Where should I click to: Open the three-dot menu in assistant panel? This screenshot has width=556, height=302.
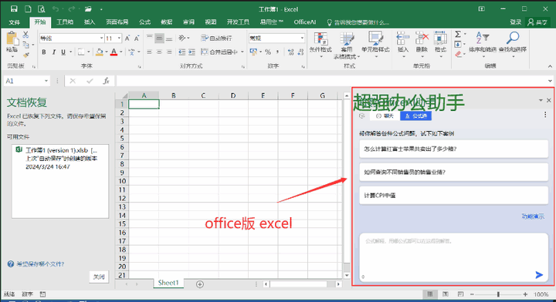(545, 115)
